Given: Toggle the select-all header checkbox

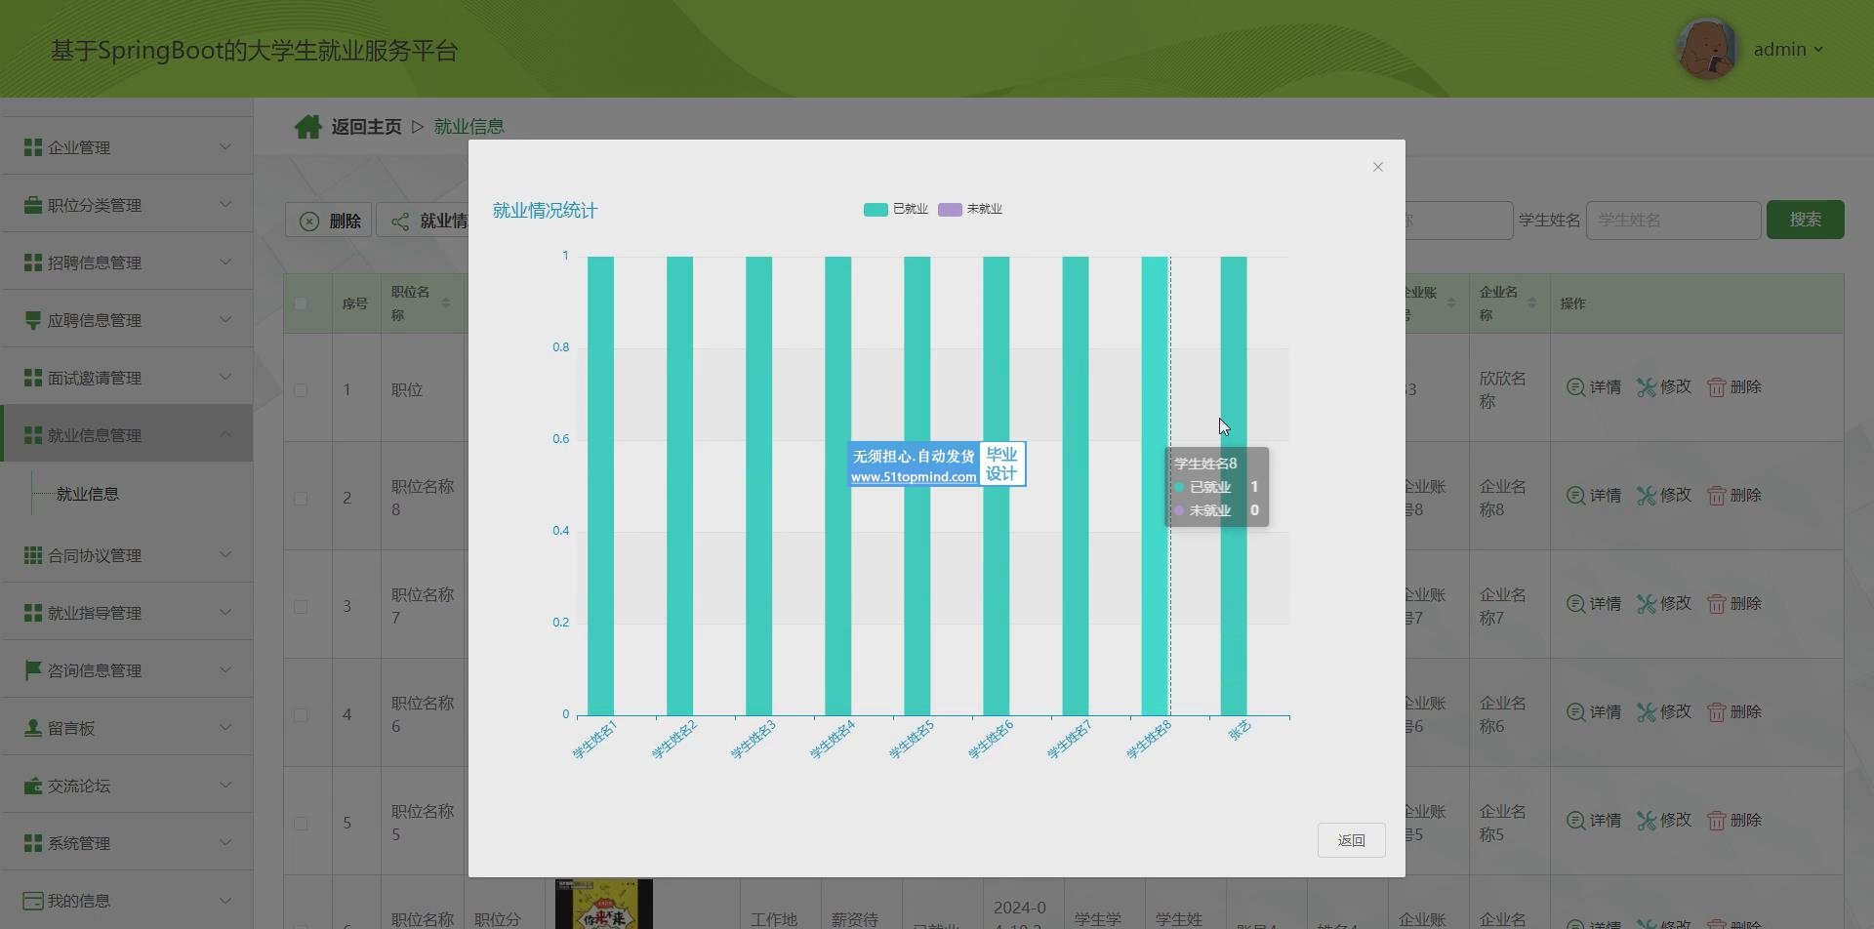Looking at the screenshot, I should tap(301, 303).
